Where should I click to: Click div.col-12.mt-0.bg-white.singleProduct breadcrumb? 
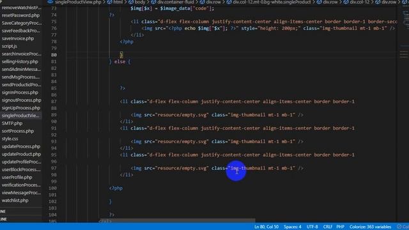pos(272,2)
